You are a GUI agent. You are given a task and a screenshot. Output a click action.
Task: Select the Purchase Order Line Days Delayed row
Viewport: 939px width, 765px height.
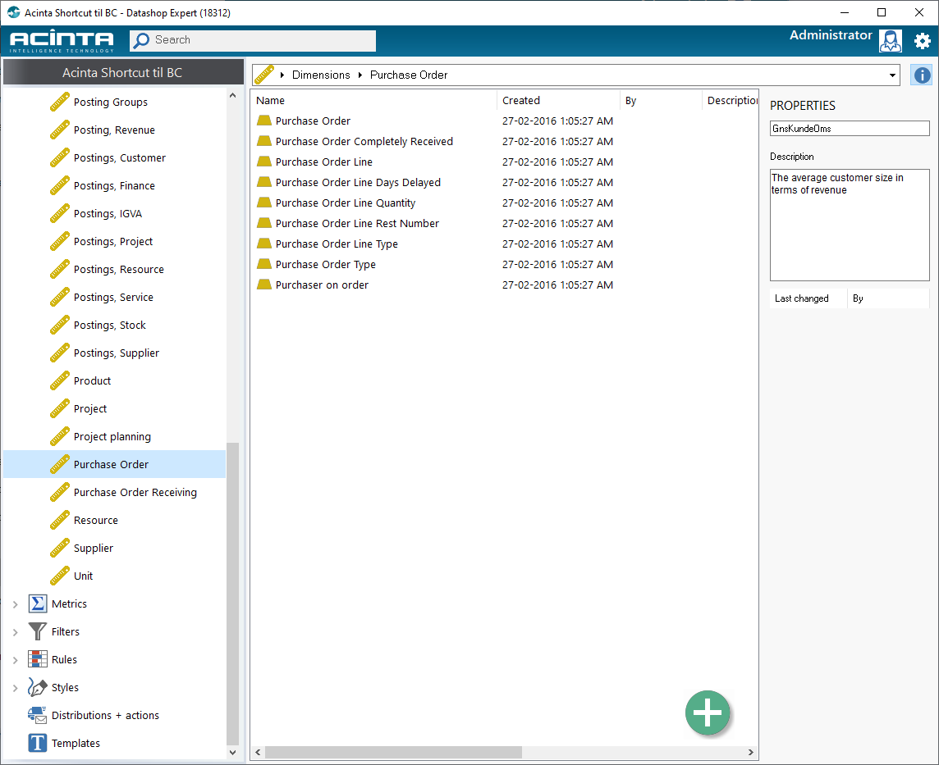(x=504, y=182)
